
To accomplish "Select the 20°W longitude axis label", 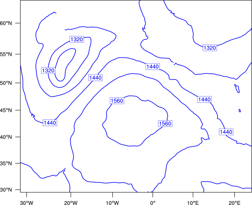I will 71,203.
